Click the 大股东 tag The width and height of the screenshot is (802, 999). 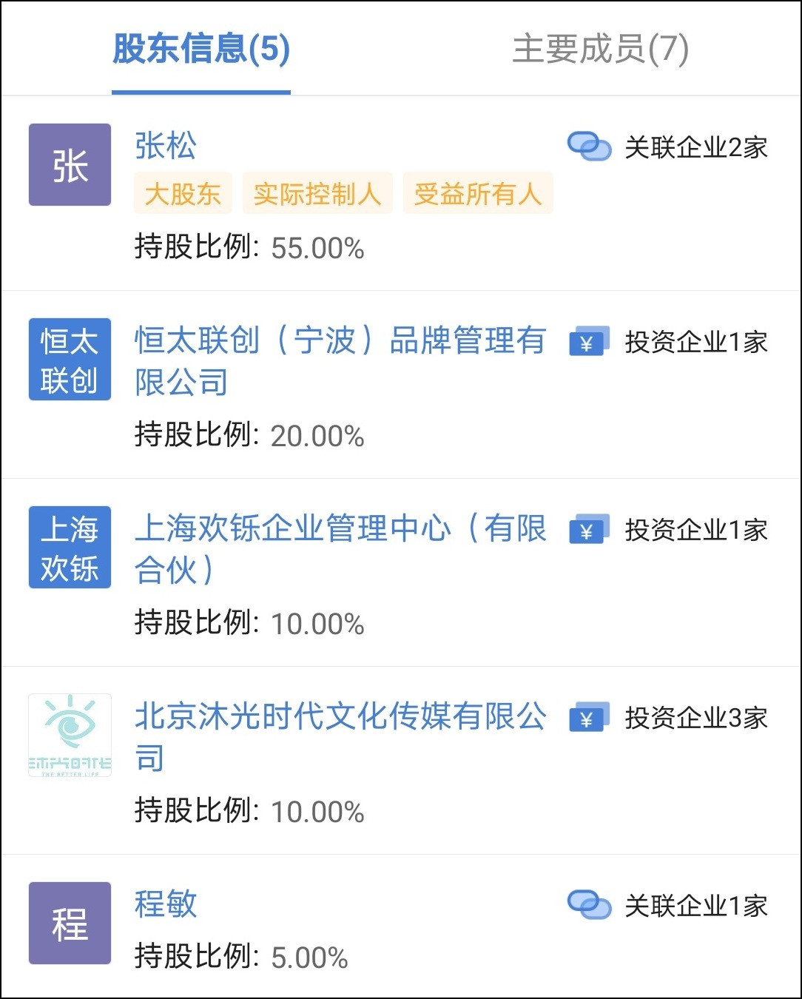coord(183,194)
